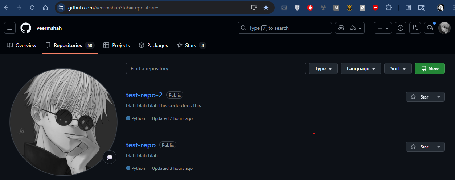
Task: Switch to the Stars tab
Action: (x=191, y=45)
